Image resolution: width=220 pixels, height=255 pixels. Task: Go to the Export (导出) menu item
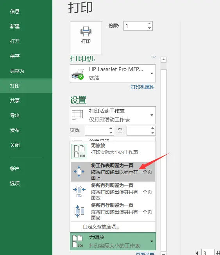[x=14, y=116]
